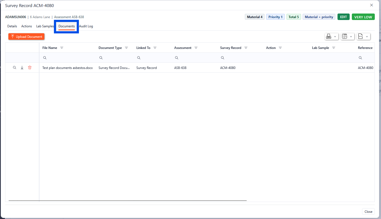Download the Test plan documents asbestos.docx file
The height and width of the screenshot is (219, 381).
point(22,68)
